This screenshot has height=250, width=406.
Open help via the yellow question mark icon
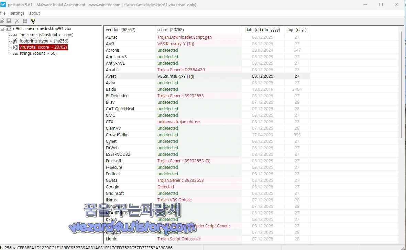tap(33, 21)
